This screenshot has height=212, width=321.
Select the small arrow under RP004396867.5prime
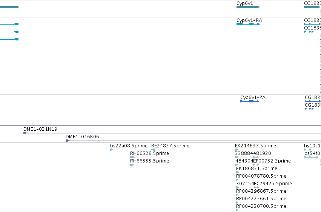pos(237,195)
